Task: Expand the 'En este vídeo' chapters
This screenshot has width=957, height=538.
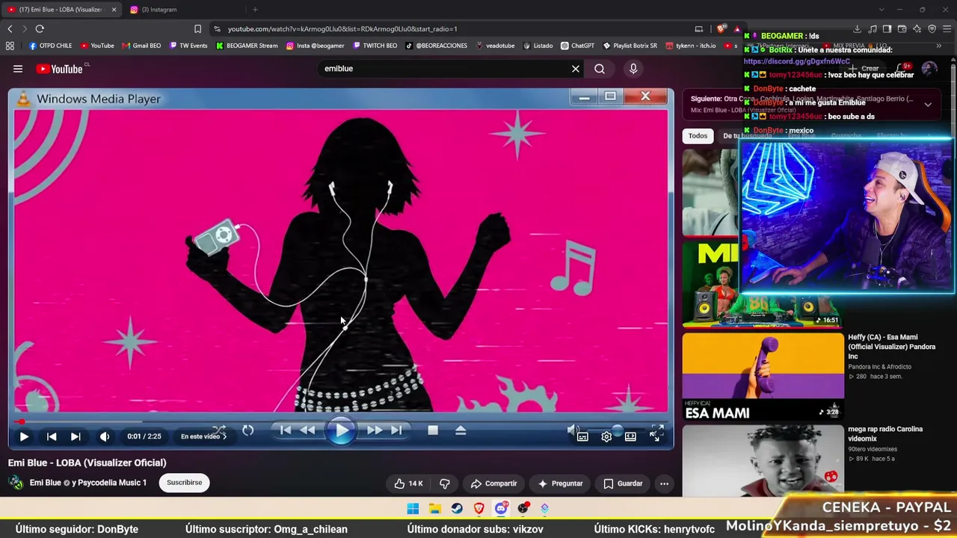Action: 203,436
